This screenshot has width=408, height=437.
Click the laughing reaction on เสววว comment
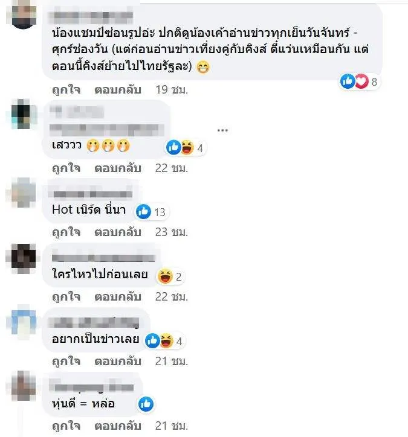pos(187,147)
